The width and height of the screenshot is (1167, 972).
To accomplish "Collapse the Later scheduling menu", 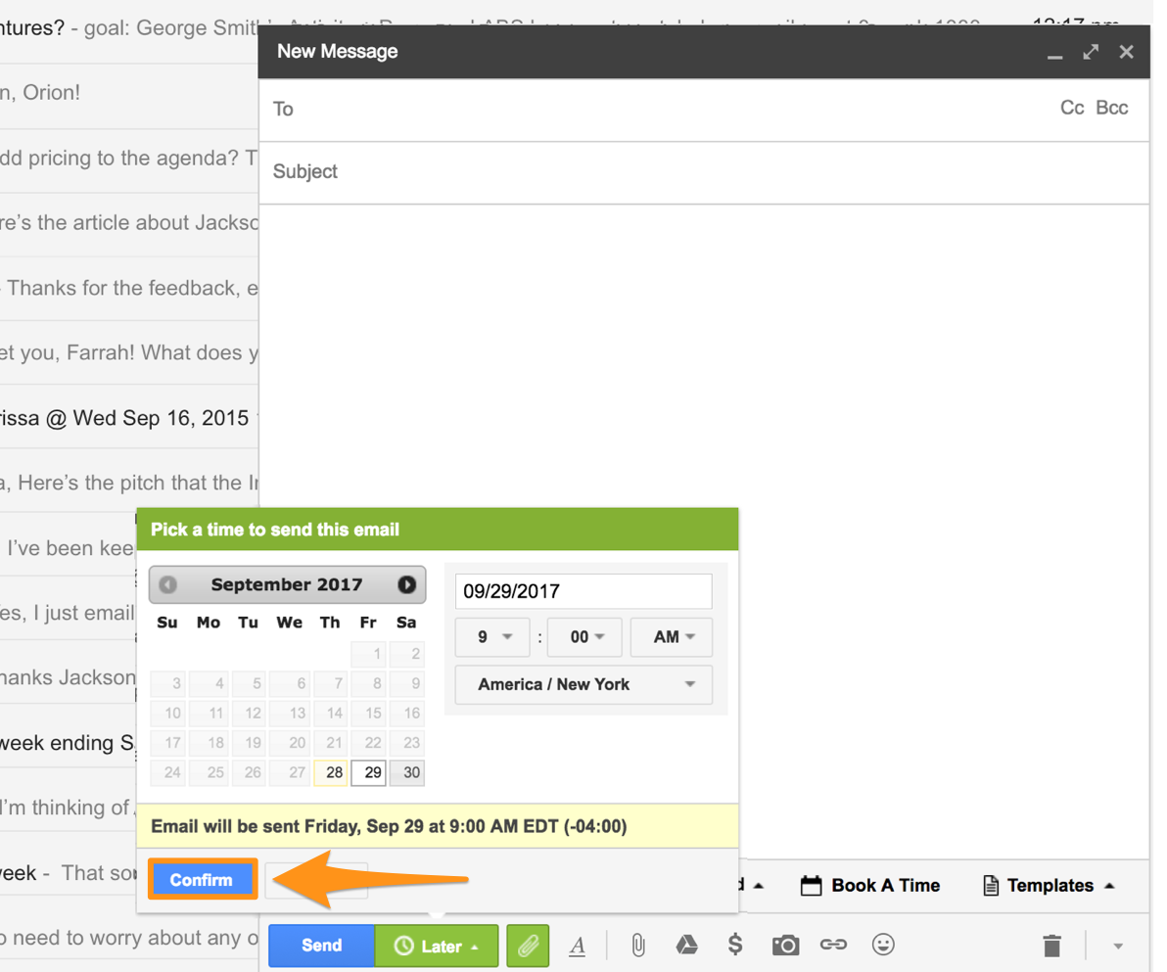I will tap(434, 946).
